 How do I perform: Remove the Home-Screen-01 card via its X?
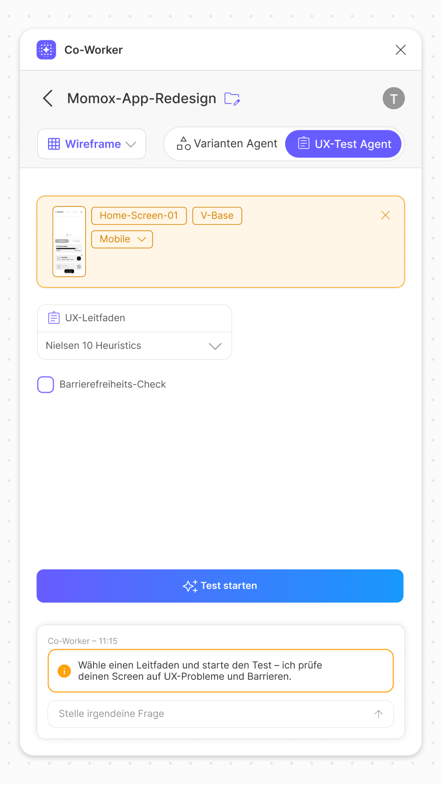point(385,215)
